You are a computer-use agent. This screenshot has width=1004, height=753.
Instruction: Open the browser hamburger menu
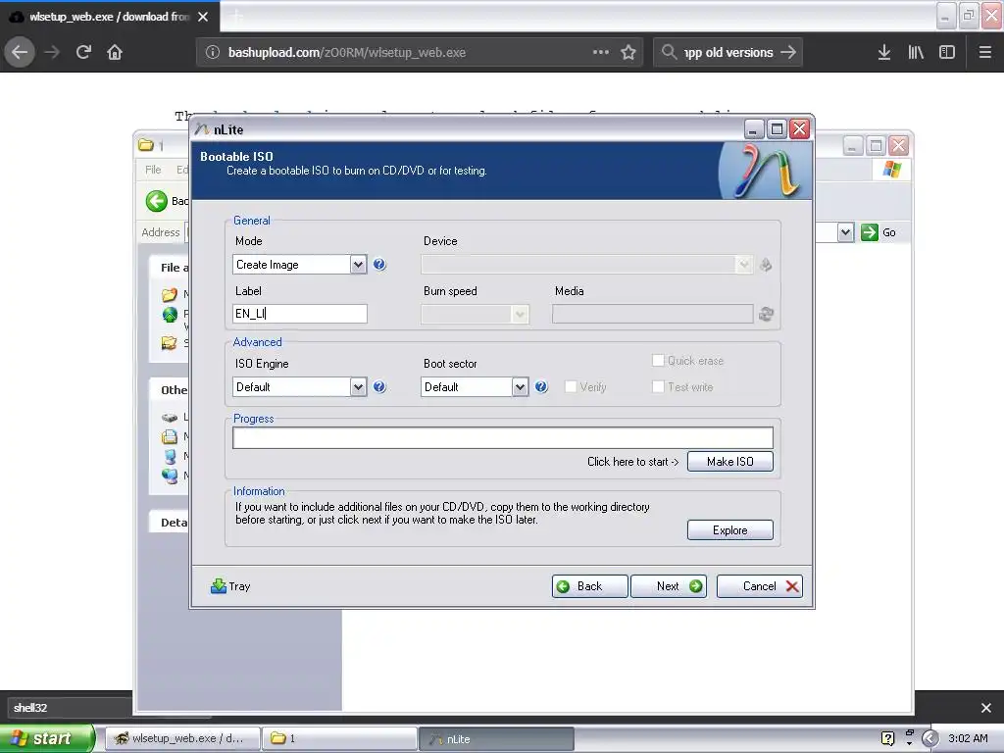tap(985, 52)
